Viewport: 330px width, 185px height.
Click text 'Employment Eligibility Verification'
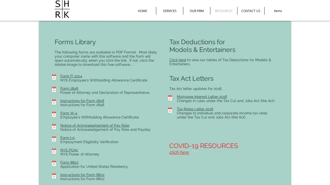pyautogui.click(x=89, y=142)
